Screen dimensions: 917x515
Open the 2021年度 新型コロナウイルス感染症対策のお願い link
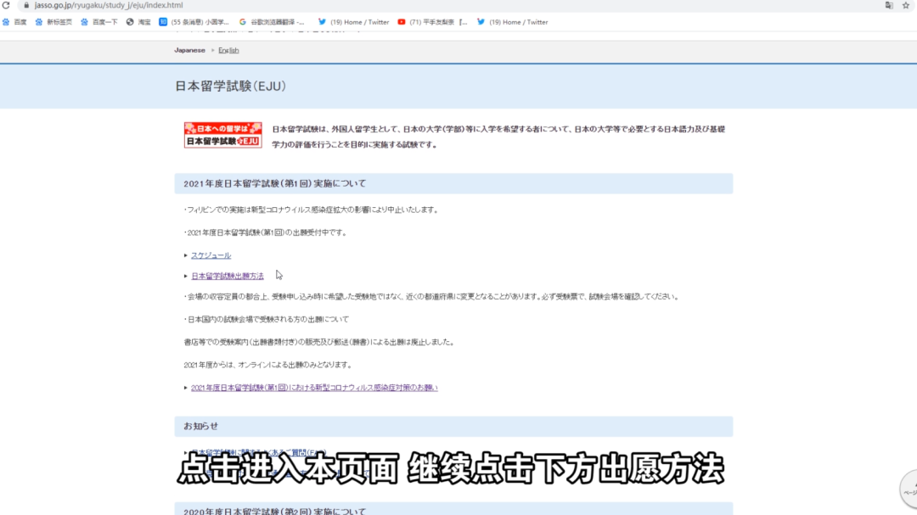pyautogui.click(x=314, y=388)
